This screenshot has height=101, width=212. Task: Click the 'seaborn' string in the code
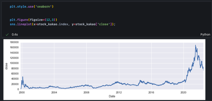click(43, 7)
